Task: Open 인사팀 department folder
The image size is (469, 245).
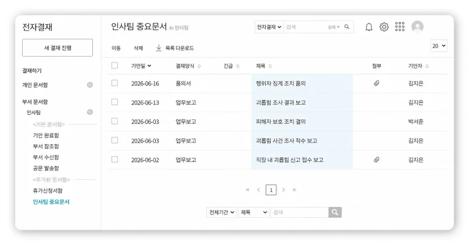Action: click(x=33, y=113)
